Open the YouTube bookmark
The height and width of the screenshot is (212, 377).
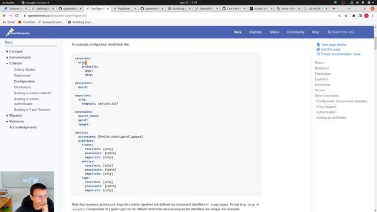(27, 22)
